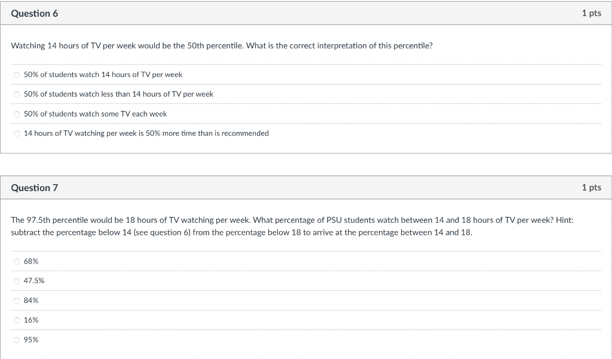
Task: Click the radio circle beside 68%
Action: pyautogui.click(x=17, y=261)
